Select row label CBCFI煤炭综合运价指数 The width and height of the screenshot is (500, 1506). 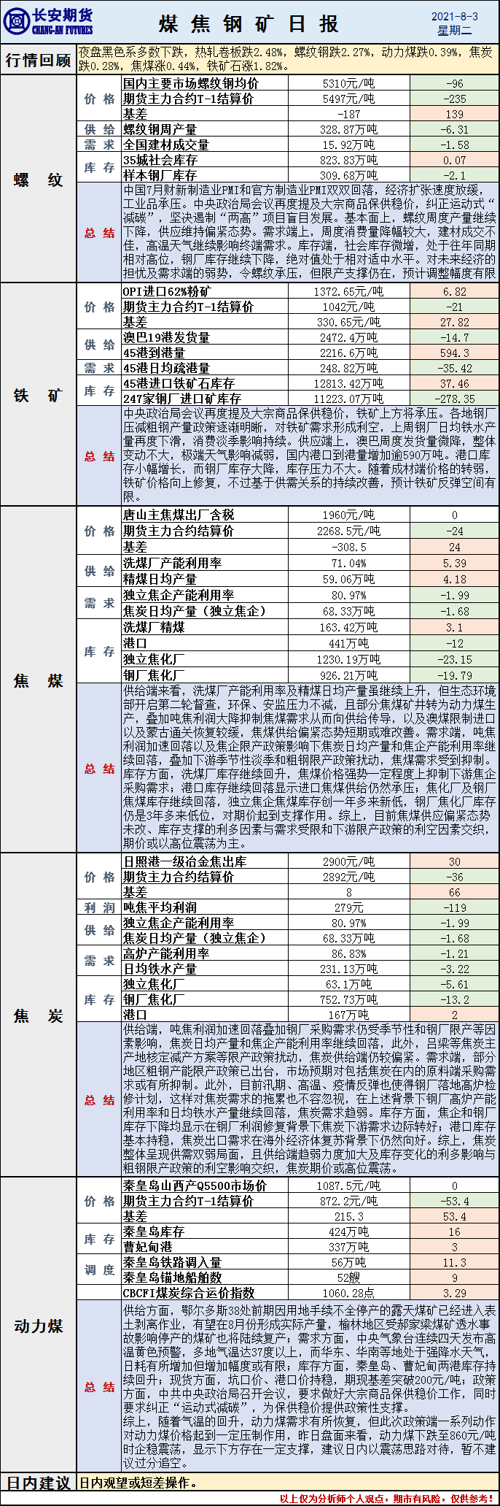pyautogui.click(x=189, y=1293)
